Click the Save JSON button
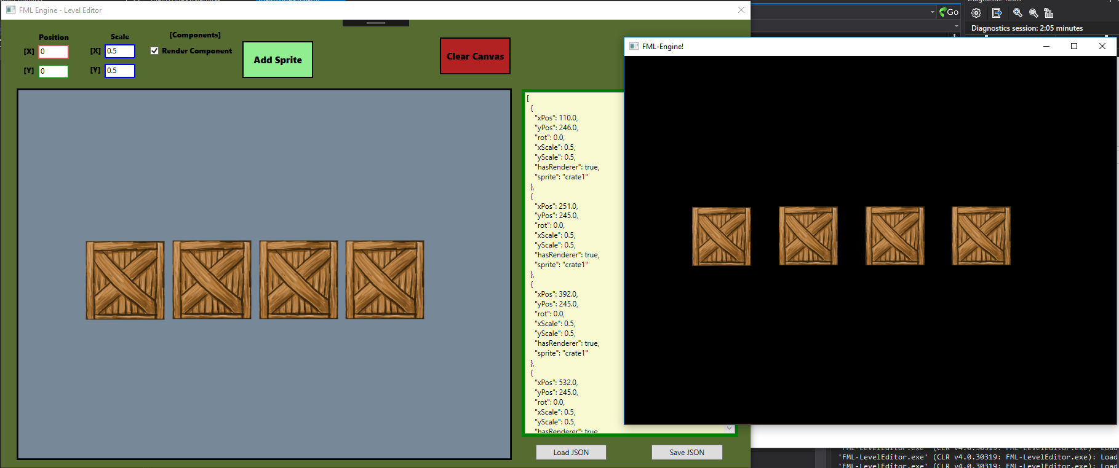This screenshot has width=1119, height=468. (x=687, y=452)
